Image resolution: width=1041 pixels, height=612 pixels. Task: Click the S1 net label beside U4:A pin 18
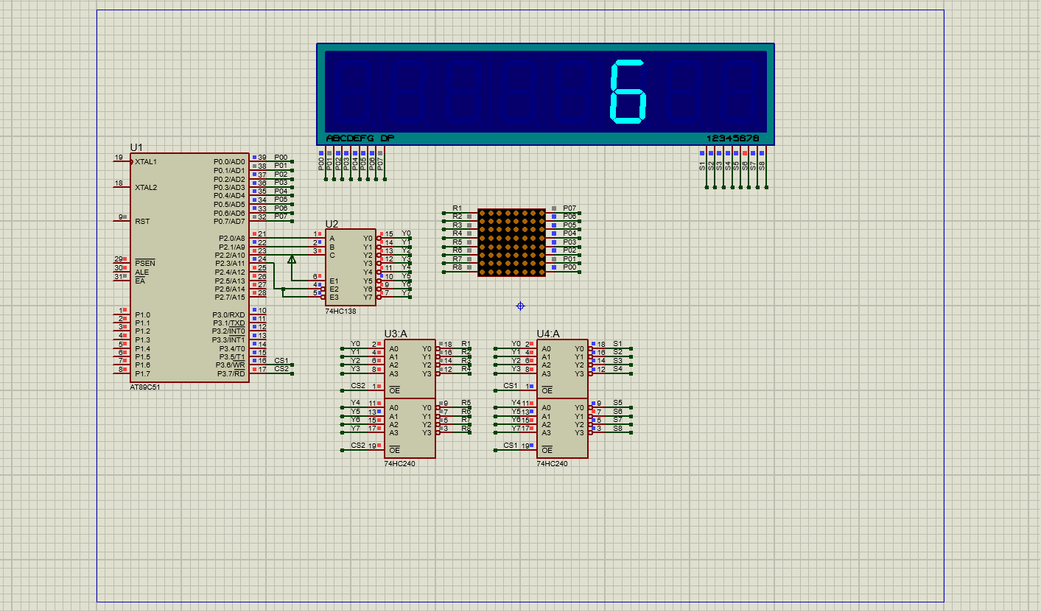point(617,344)
